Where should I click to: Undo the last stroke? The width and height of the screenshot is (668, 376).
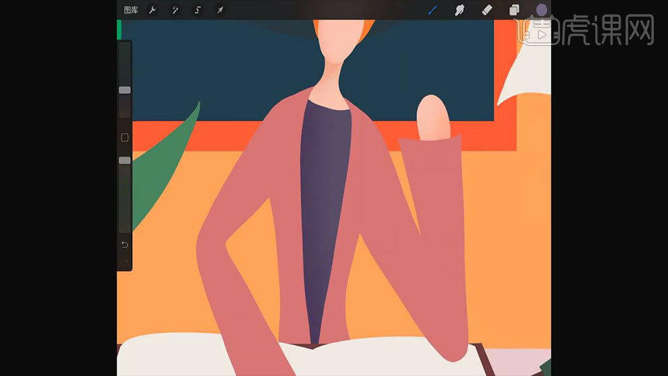(124, 244)
